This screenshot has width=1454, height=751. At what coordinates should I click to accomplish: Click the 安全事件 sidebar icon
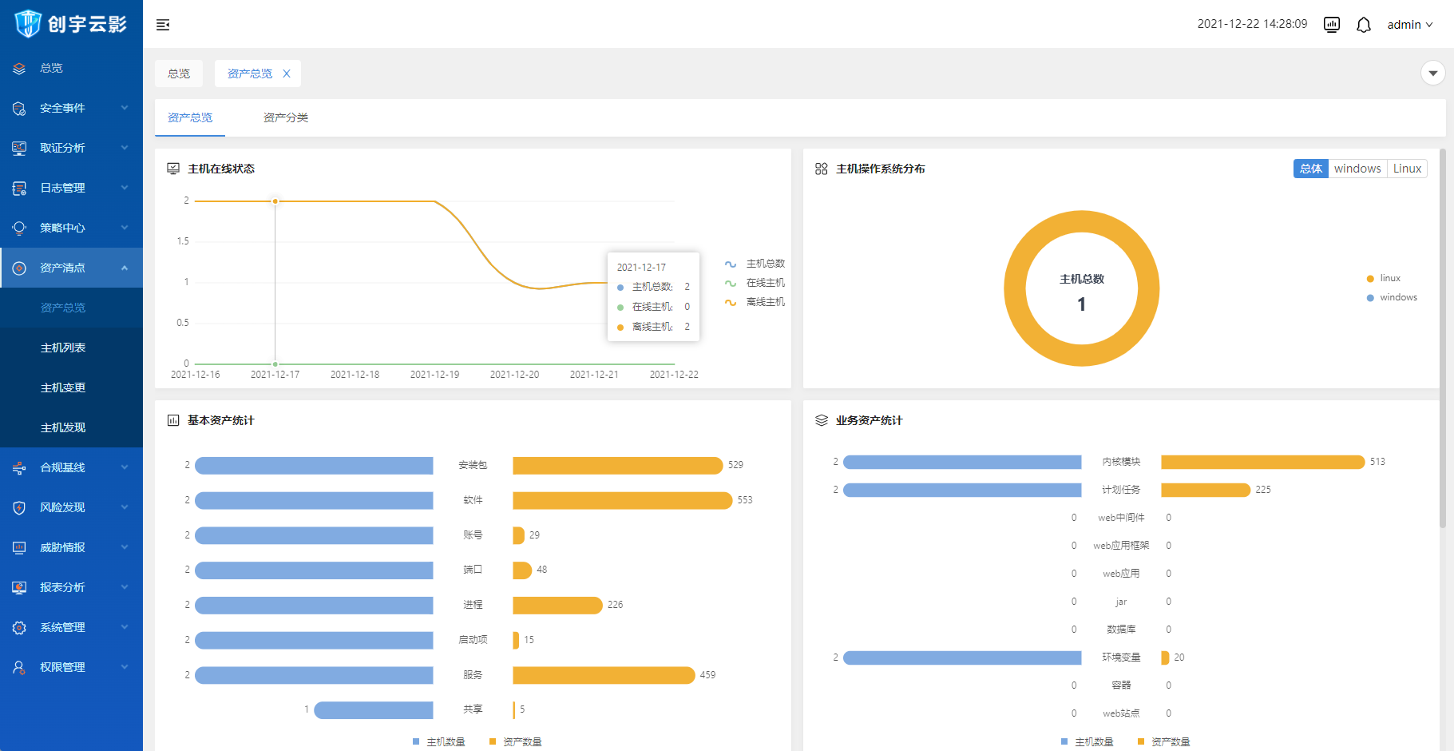click(19, 109)
